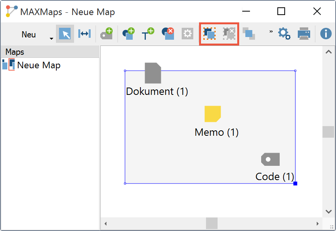Select the Dokument (1) icon on canvas
The width and height of the screenshot is (336, 231).
[x=153, y=73]
